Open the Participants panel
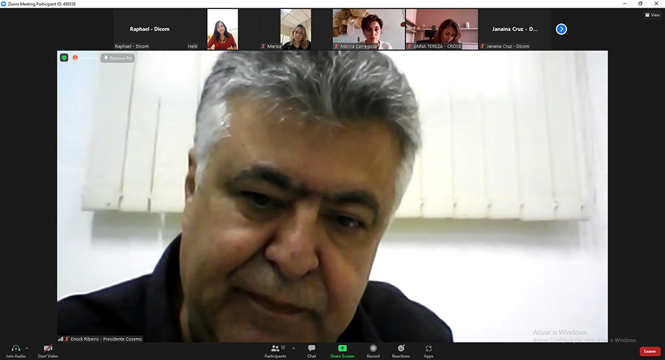 coord(275,348)
